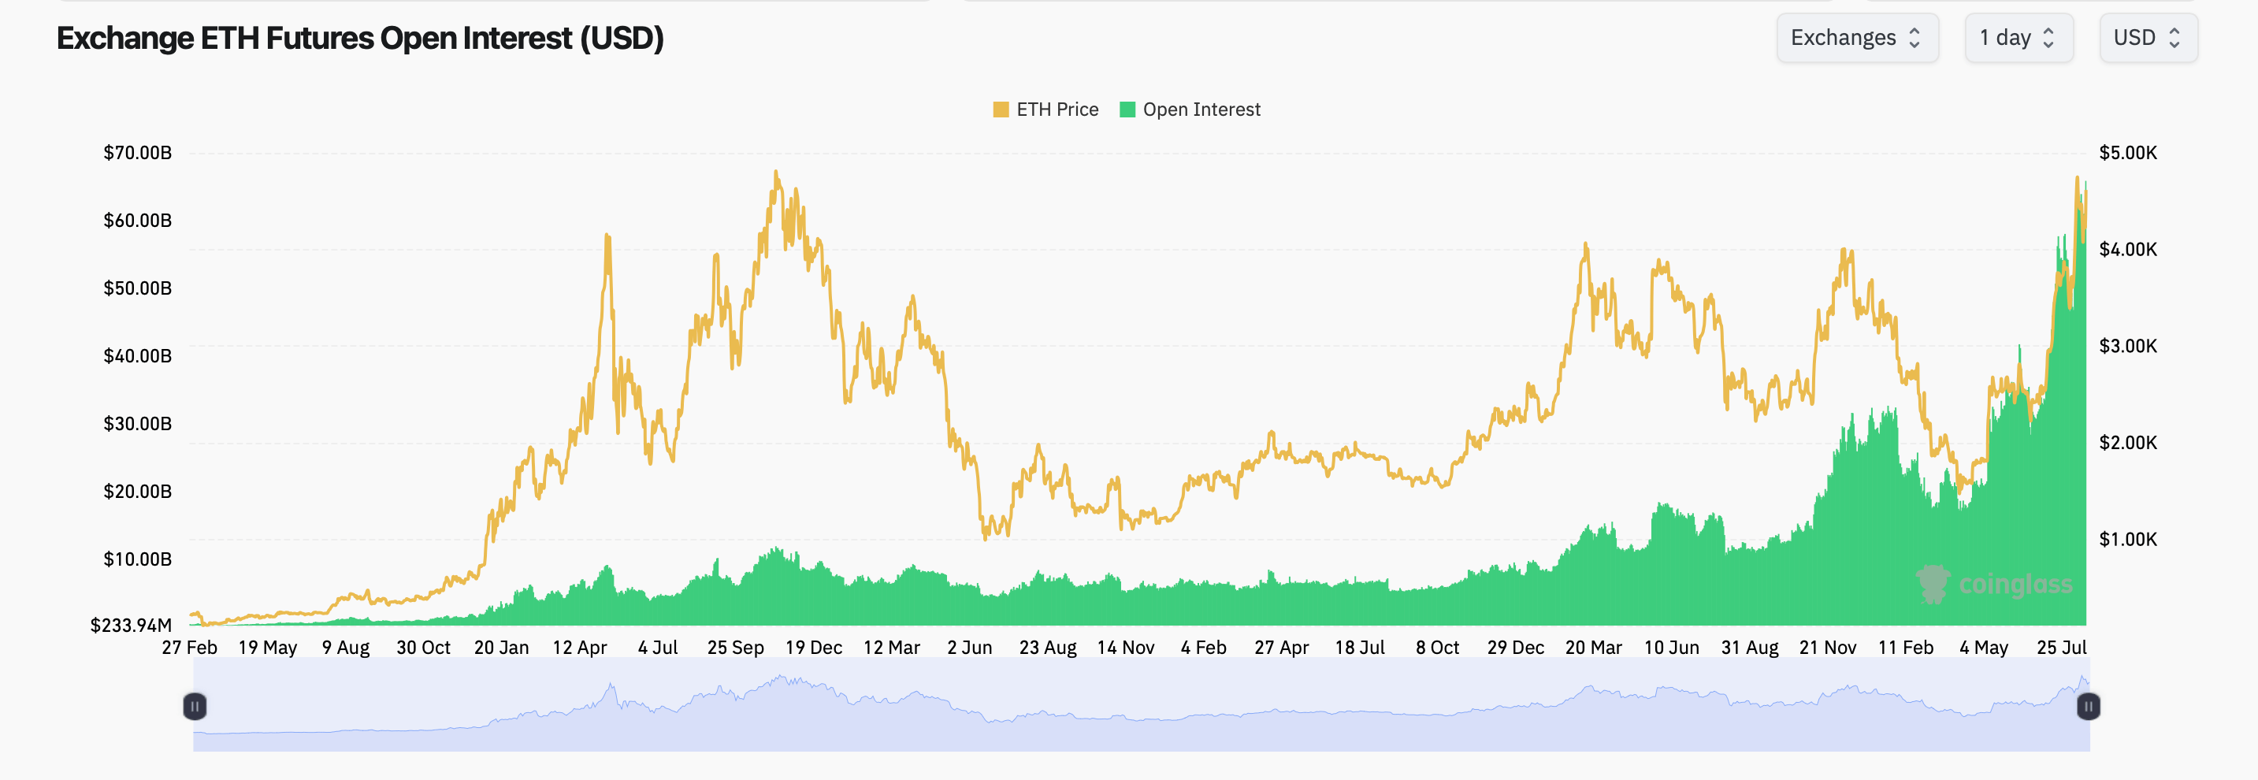Click the left range slider handle
This screenshot has height=780, width=2258.
click(196, 707)
